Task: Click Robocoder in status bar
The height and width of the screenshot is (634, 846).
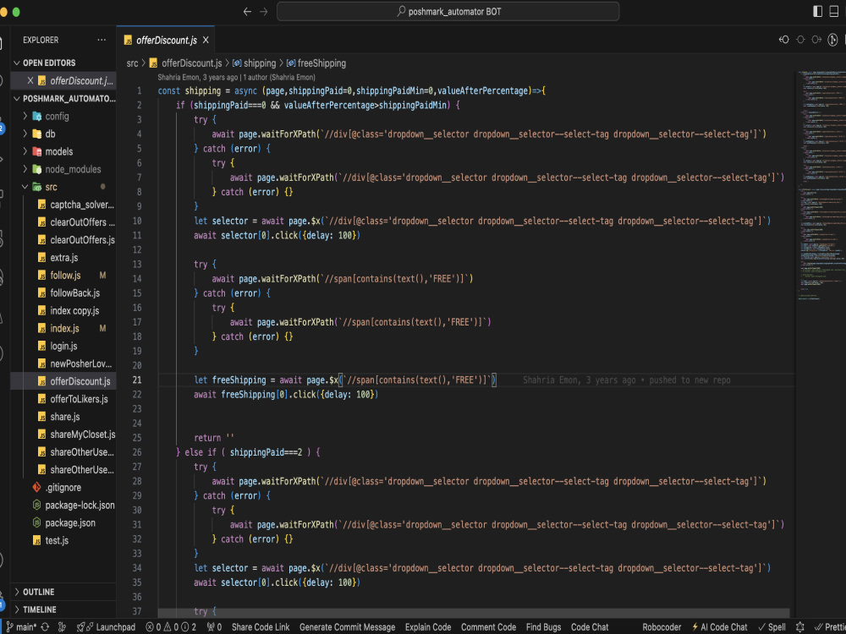Action: tap(662, 627)
